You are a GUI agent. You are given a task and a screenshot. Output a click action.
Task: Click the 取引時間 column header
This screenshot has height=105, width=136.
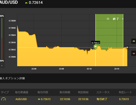point(65,92)
